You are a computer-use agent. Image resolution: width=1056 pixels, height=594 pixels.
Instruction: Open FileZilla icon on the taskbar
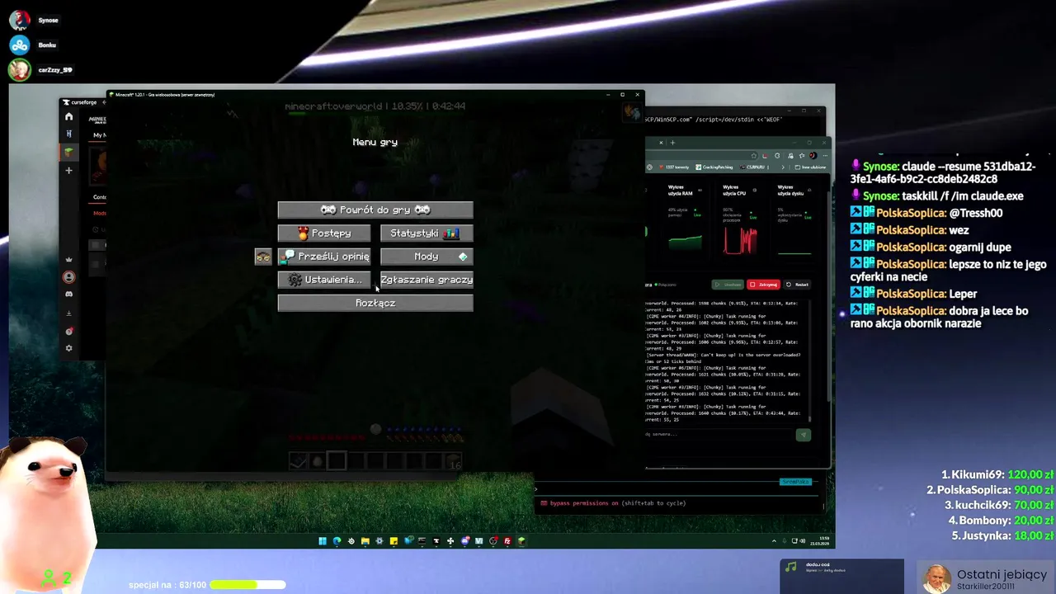point(507,541)
